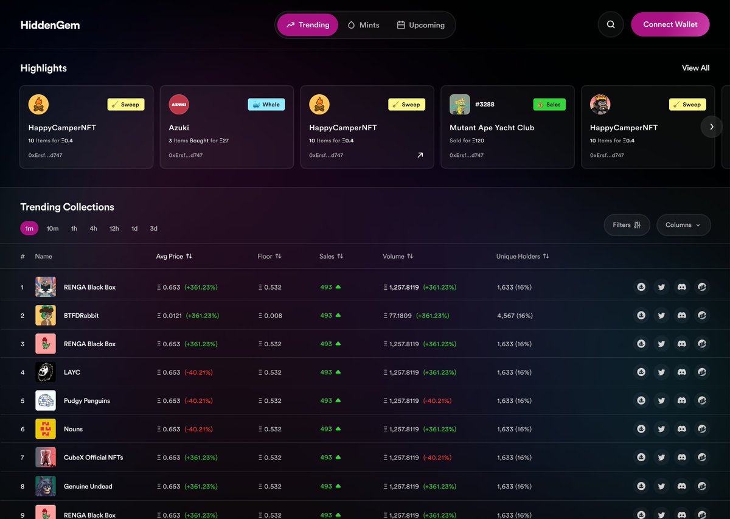Switch to the Mints tab
This screenshot has height=519, width=730.
363,25
